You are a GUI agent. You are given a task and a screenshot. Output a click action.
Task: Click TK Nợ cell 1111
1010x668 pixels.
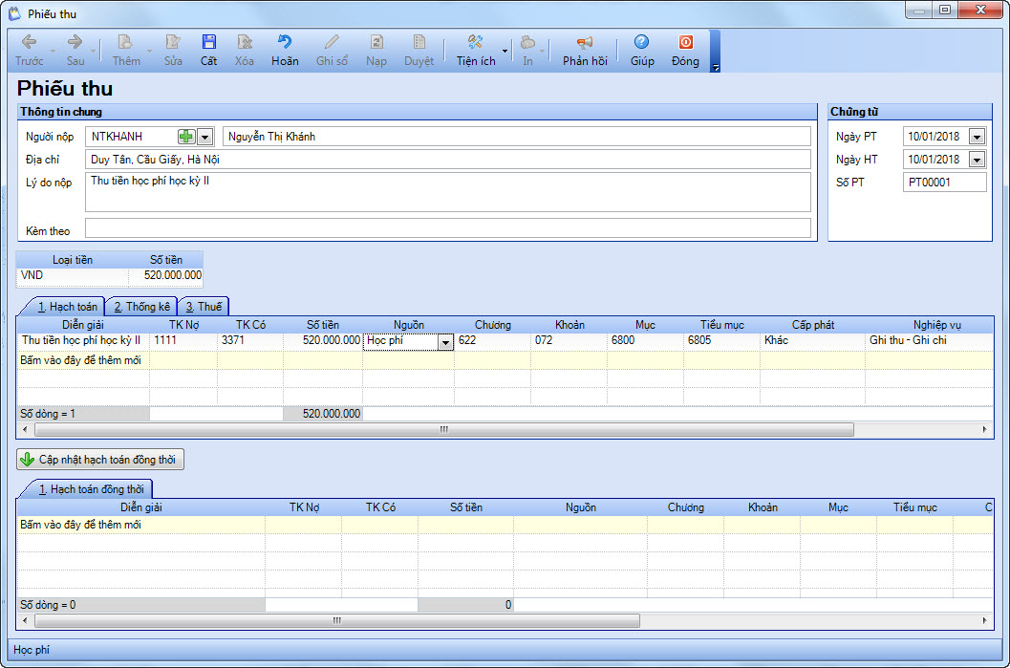click(x=183, y=340)
